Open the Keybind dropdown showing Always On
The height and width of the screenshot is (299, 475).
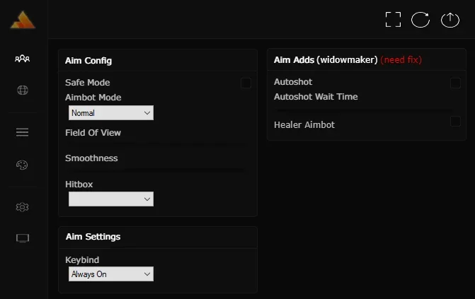pyautogui.click(x=111, y=274)
